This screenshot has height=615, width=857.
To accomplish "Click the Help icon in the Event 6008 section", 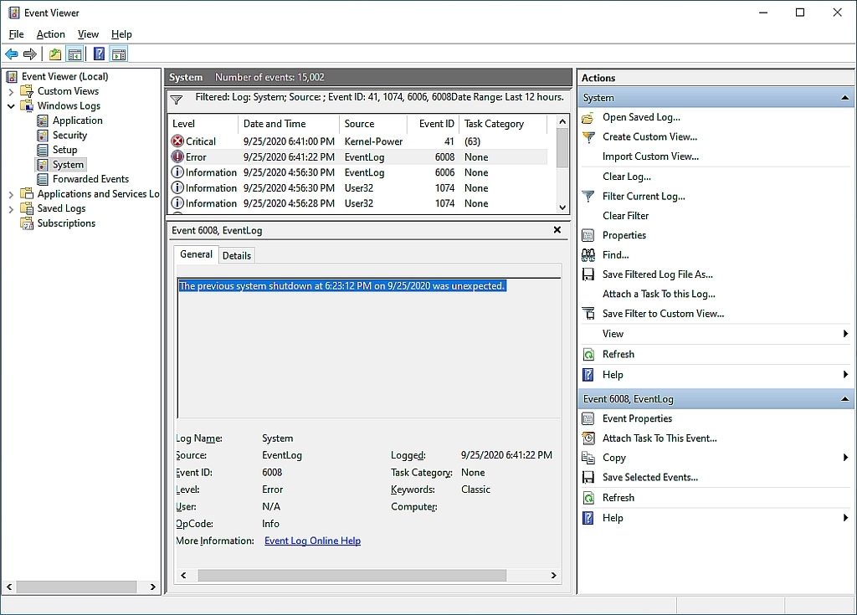I will pos(588,518).
